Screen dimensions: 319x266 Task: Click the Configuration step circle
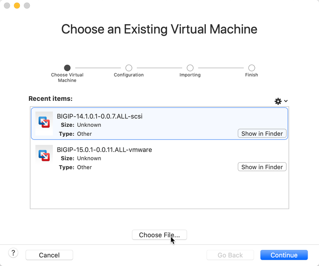tap(129, 68)
